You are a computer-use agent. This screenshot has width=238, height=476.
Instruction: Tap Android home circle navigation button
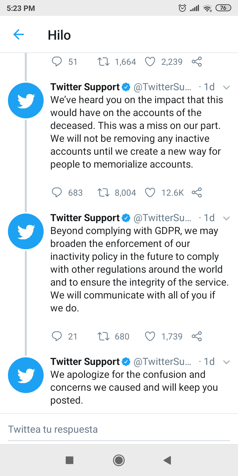119,460
